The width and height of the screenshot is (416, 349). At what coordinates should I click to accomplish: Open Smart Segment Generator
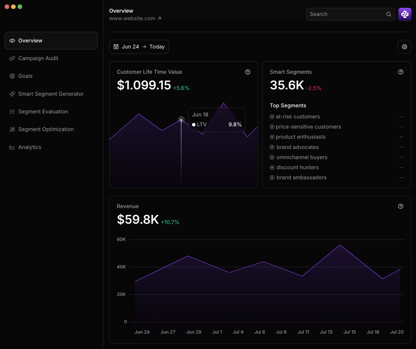click(51, 94)
